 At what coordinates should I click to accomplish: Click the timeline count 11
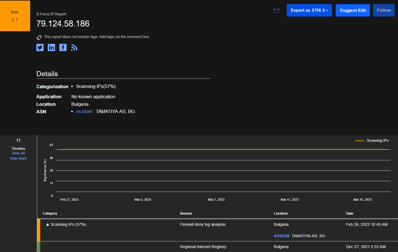tap(18, 140)
